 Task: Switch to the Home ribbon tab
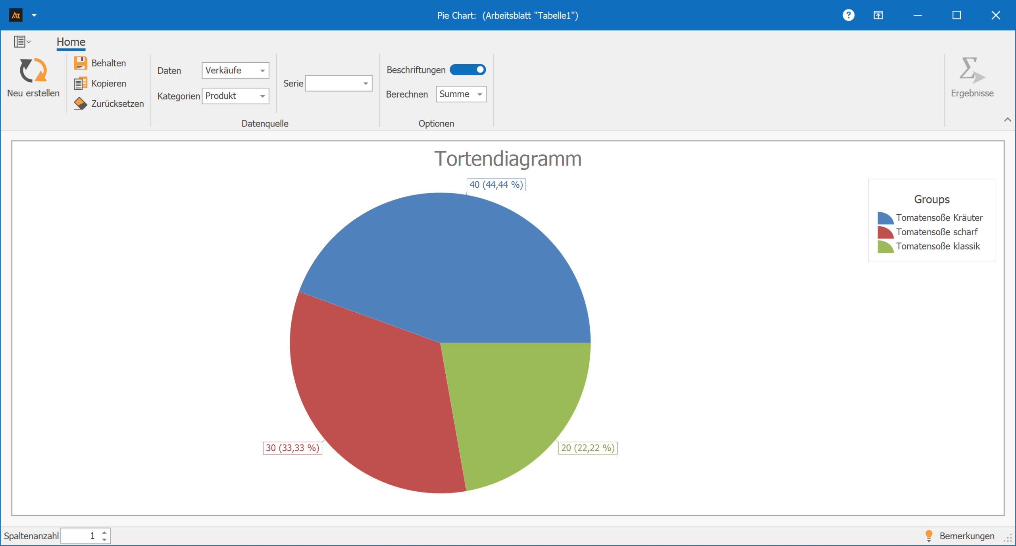click(x=71, y=42)
